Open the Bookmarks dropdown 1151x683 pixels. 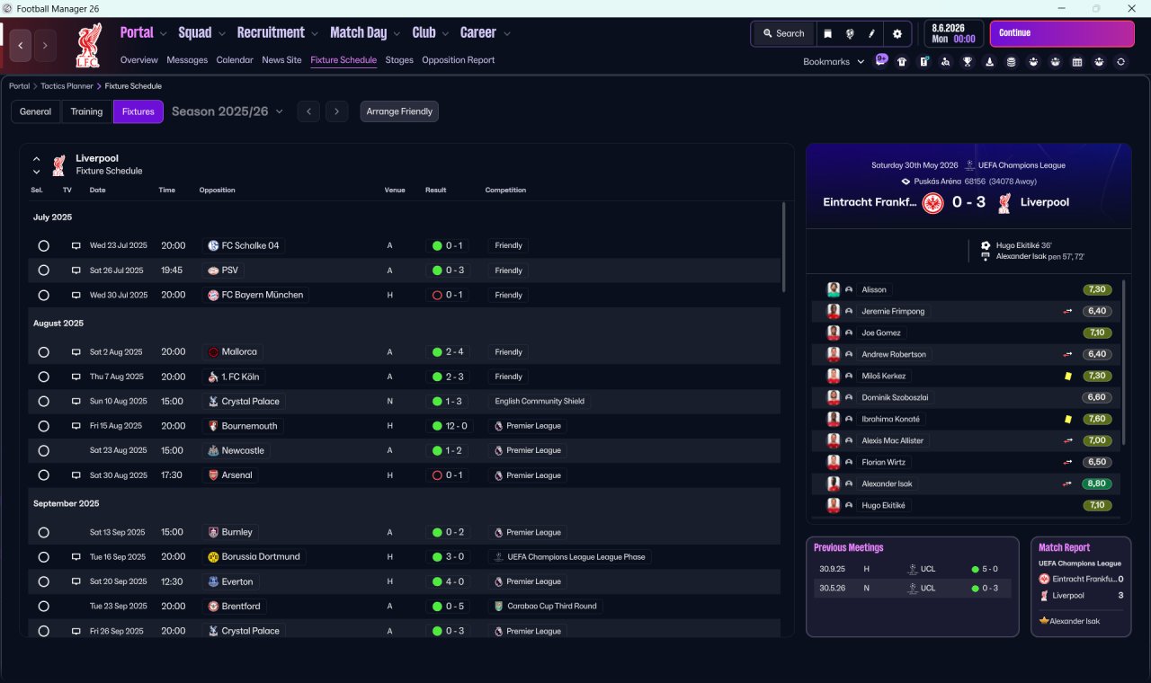click(834, 62)
